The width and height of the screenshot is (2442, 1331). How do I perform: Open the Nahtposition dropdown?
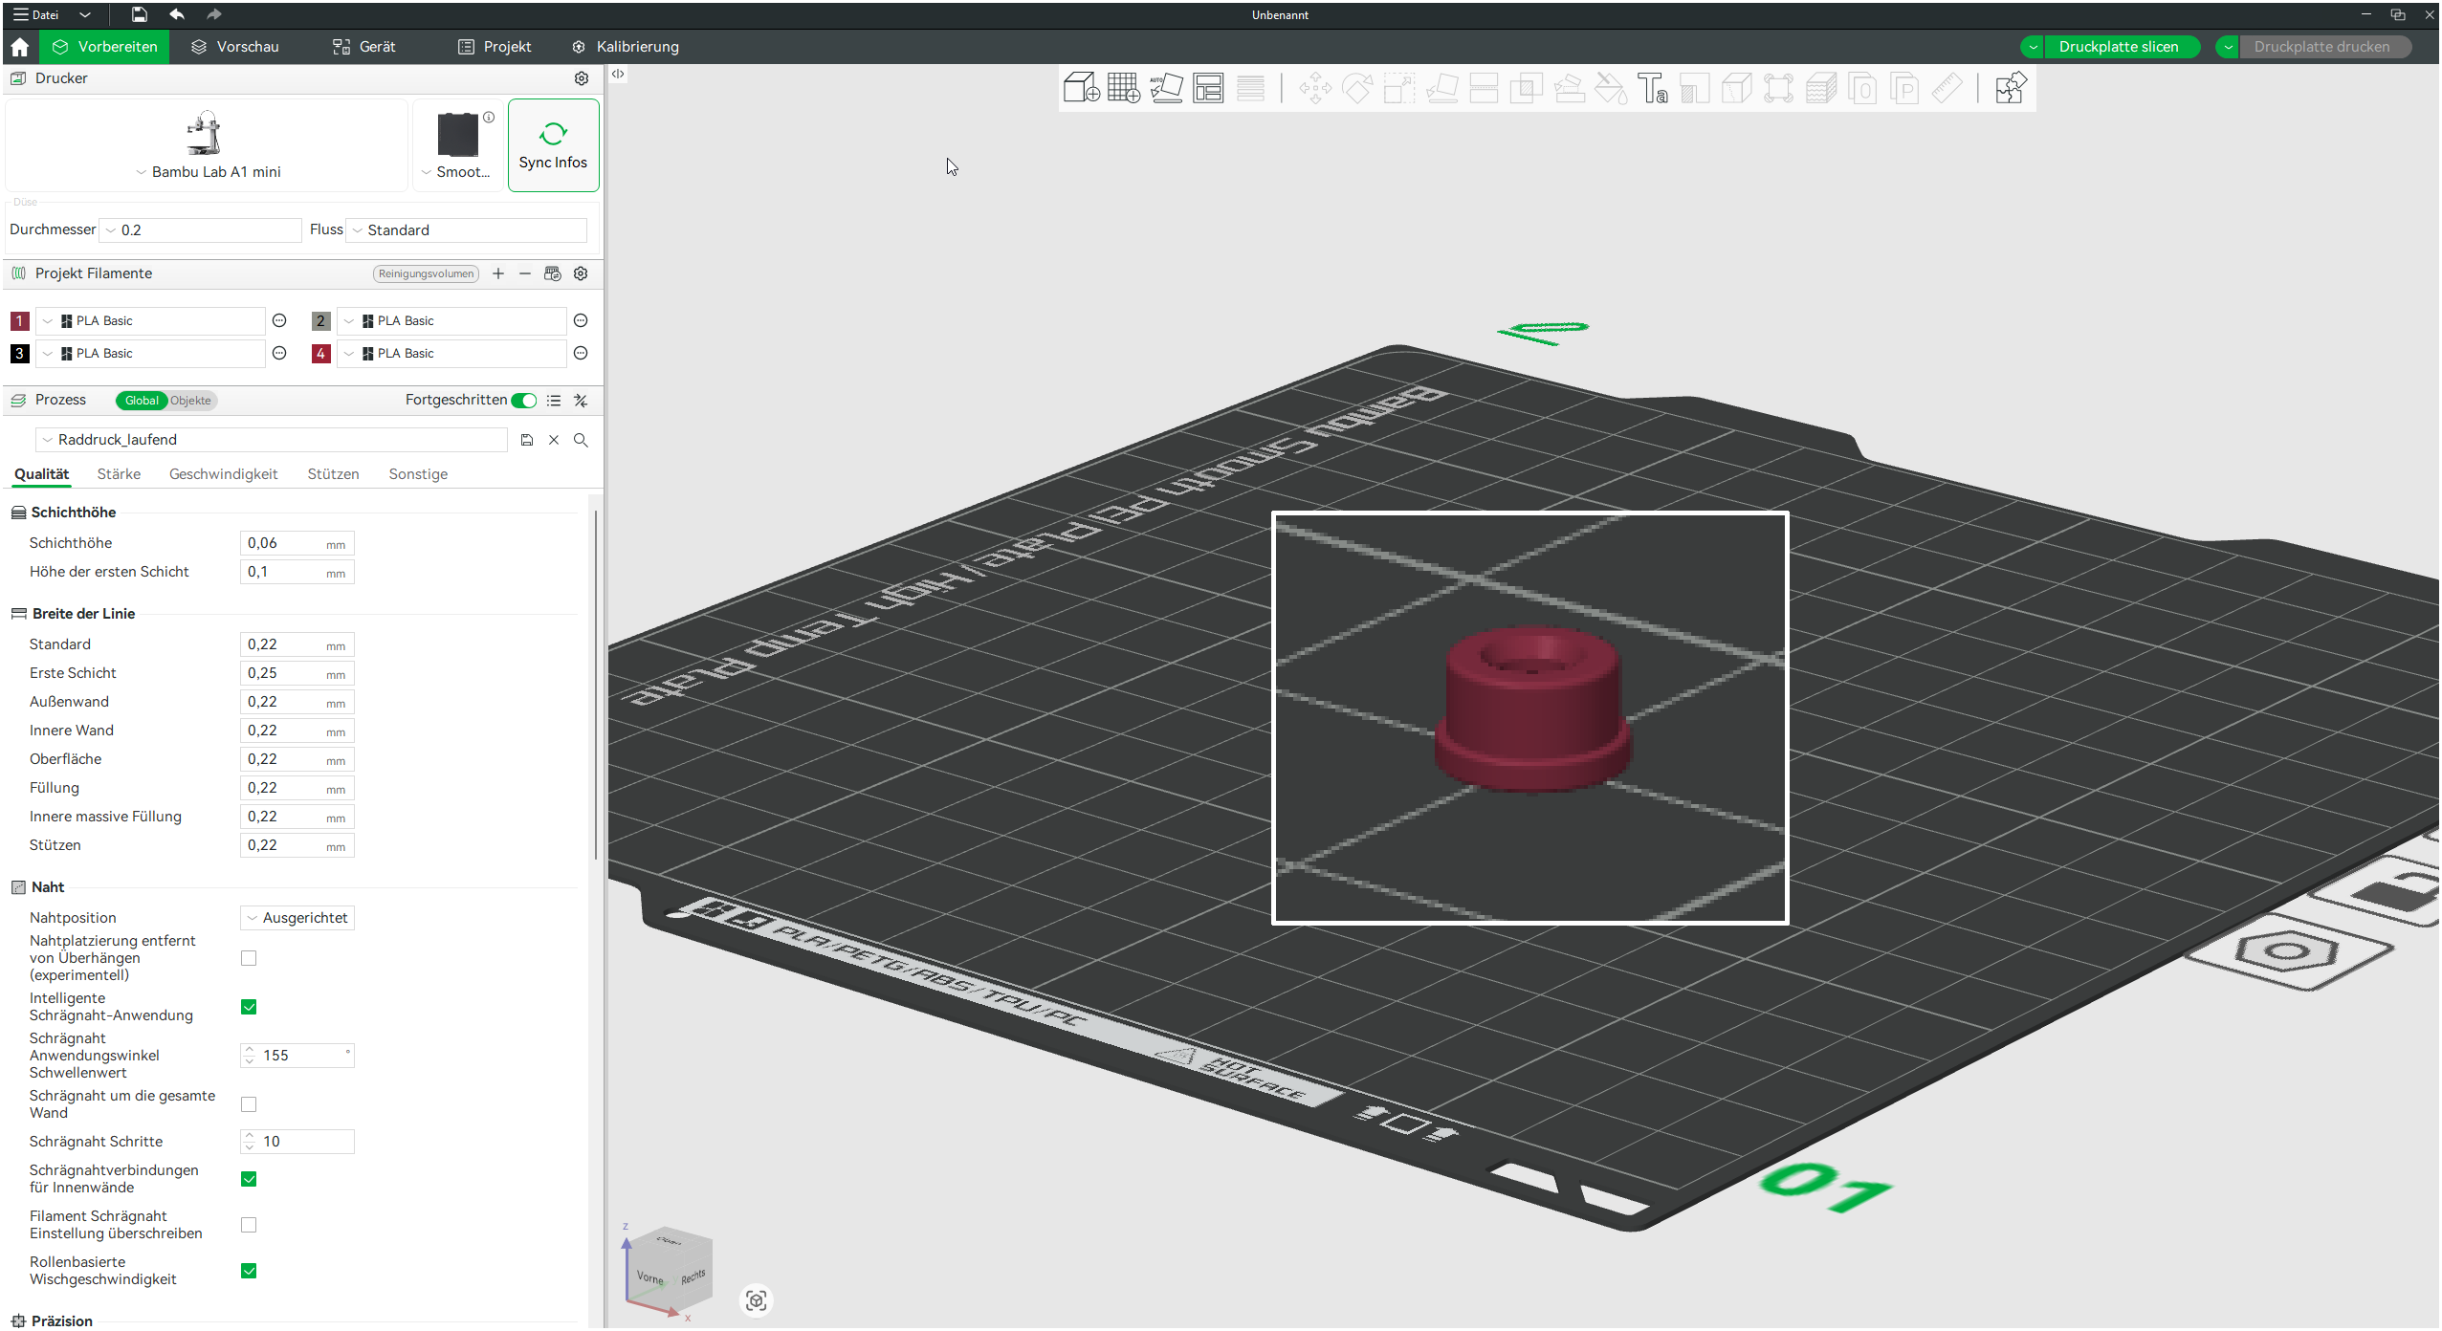pos(297,918)
